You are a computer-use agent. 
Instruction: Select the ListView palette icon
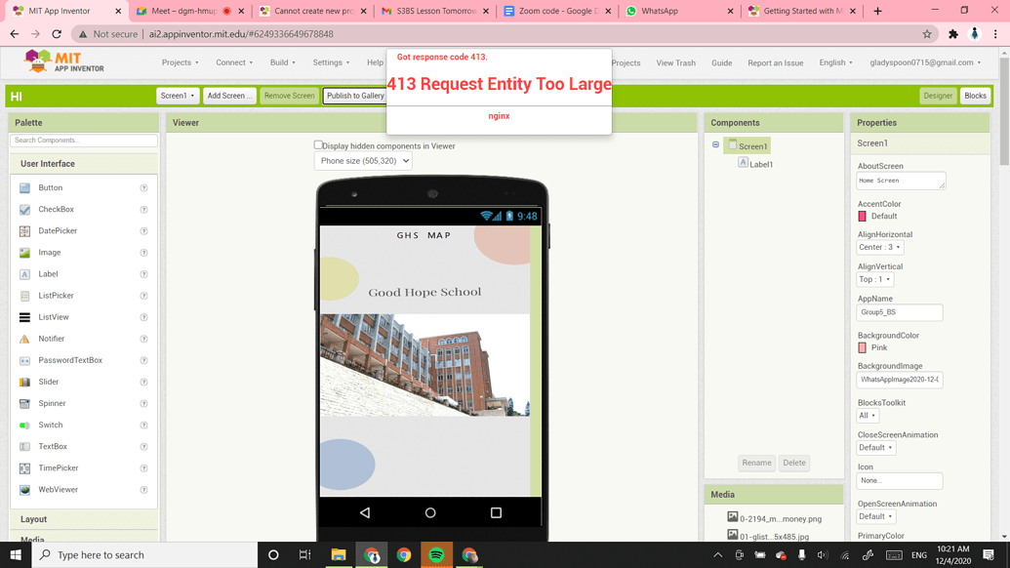point(23,316)
